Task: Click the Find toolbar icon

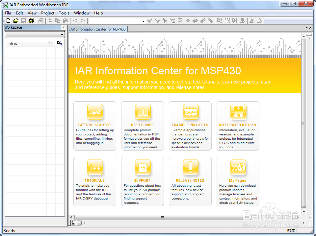Action: [x=165, y=20]
